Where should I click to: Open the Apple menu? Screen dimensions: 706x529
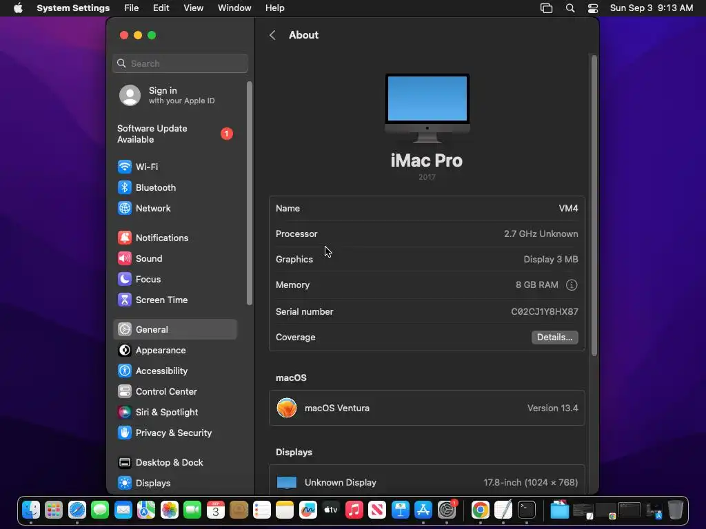click(x=18, y=8)
